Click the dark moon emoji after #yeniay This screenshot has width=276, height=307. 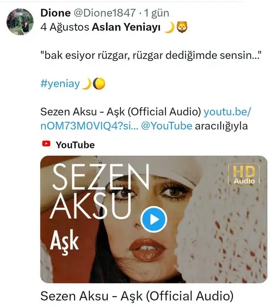pyautogui.click(x=99, y=83)
